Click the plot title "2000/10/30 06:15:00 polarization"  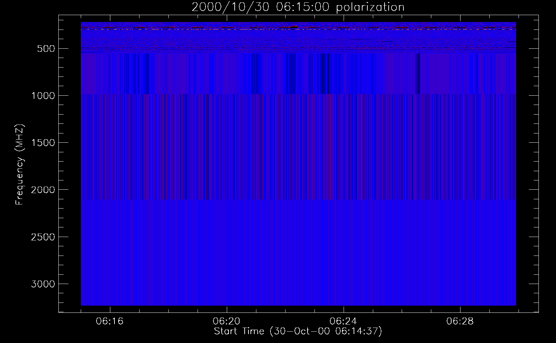coord(298,7)
